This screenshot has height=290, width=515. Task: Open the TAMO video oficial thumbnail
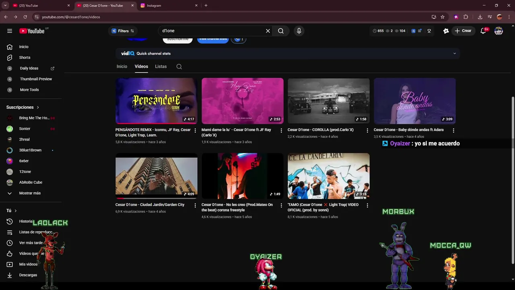tap(329, 176)
